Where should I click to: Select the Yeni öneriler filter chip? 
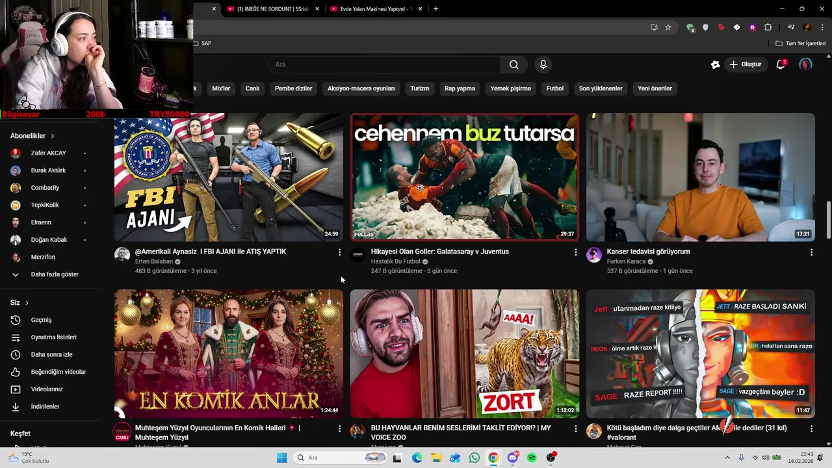click(655, 88)
